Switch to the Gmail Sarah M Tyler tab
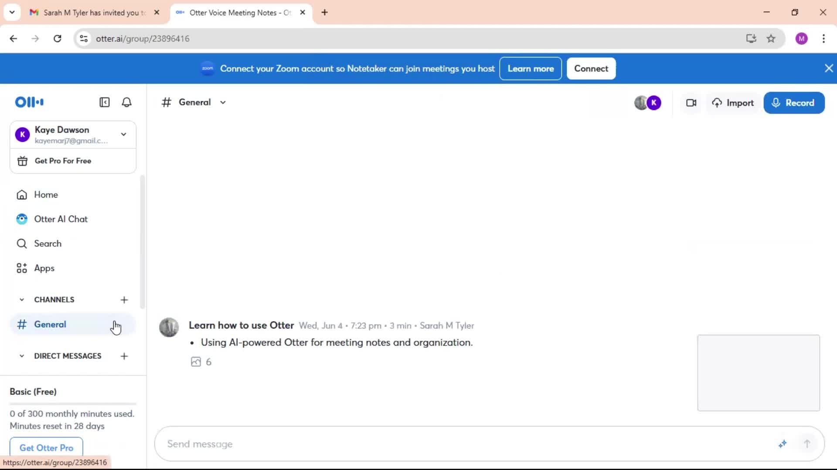The image size is (837, 470). pos(94,13)
